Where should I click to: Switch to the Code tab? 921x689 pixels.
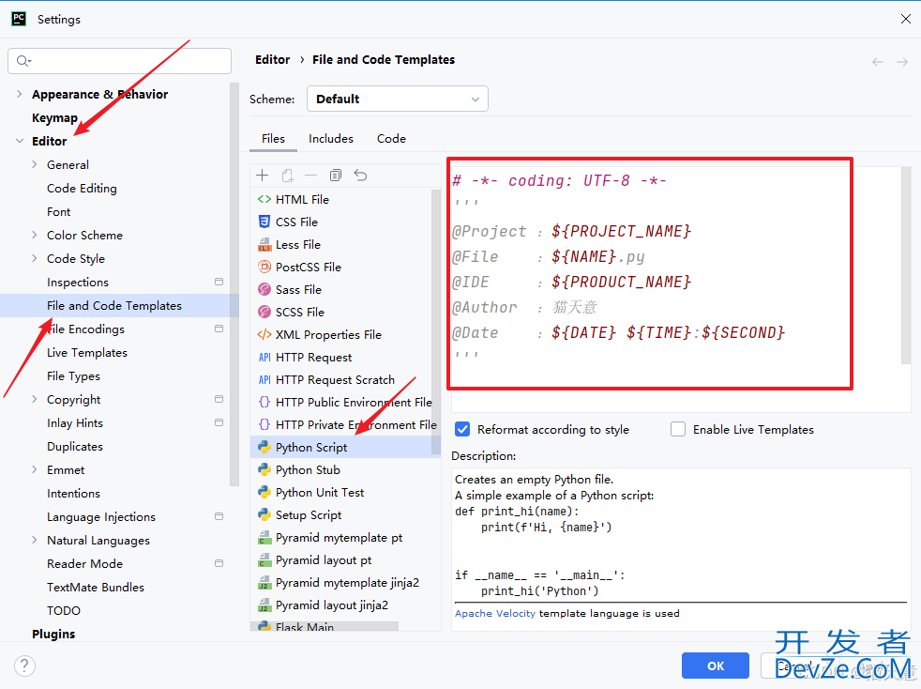pyautogui.click(x=391, y=139)
